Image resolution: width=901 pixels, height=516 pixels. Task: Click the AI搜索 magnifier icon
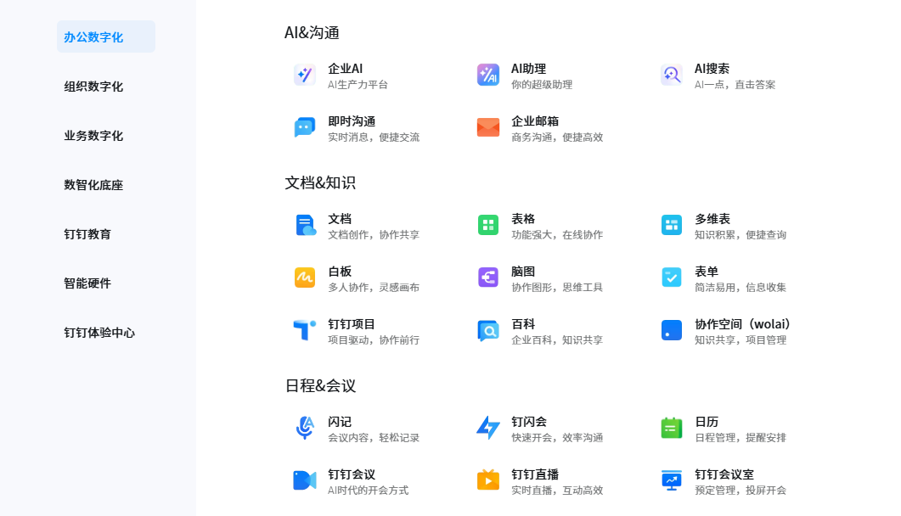point(671,76)
